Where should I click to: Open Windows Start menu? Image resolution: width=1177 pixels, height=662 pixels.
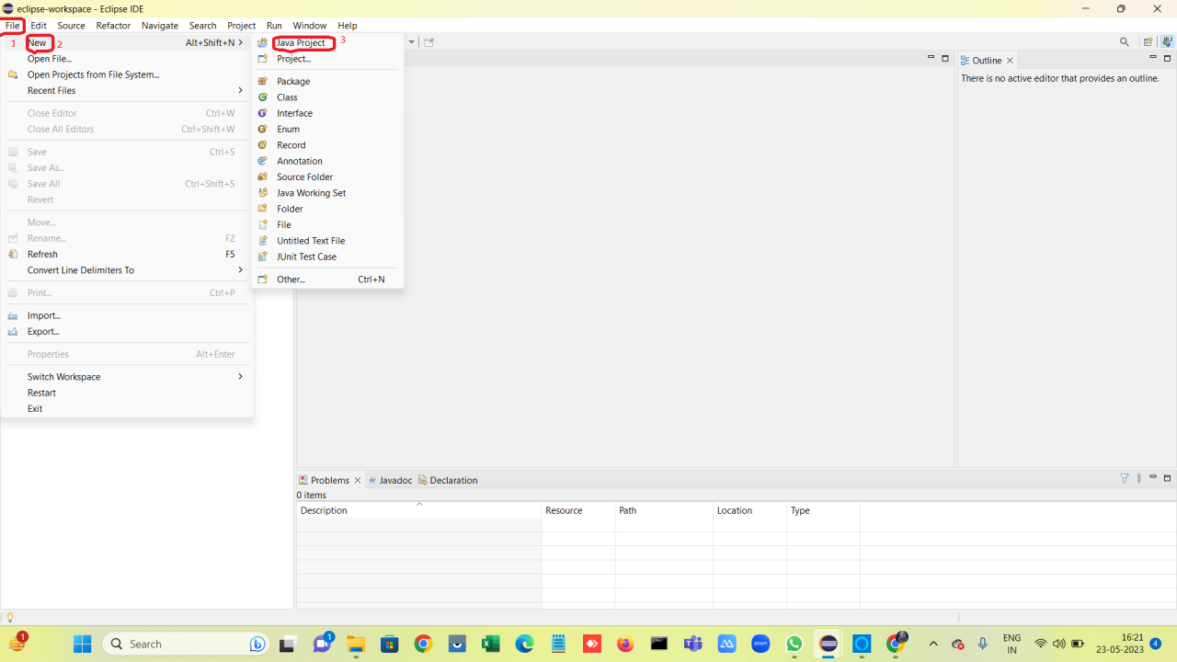(82, 644)
